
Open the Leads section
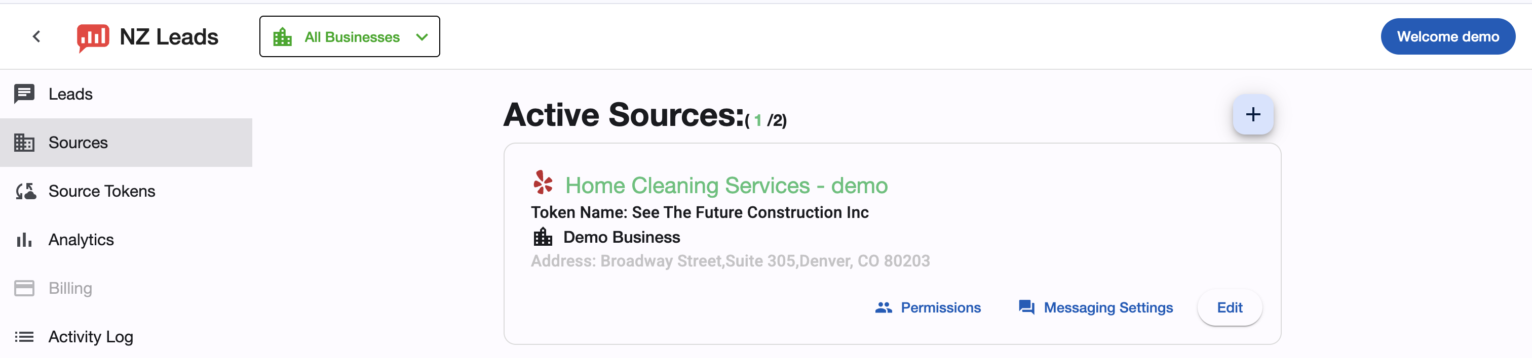(x=70, y=93)
